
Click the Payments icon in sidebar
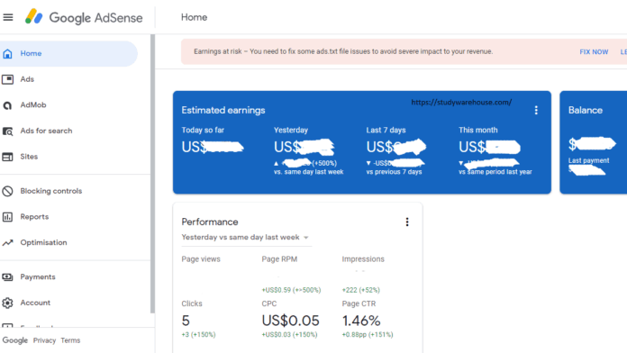(x=7, y=277)
